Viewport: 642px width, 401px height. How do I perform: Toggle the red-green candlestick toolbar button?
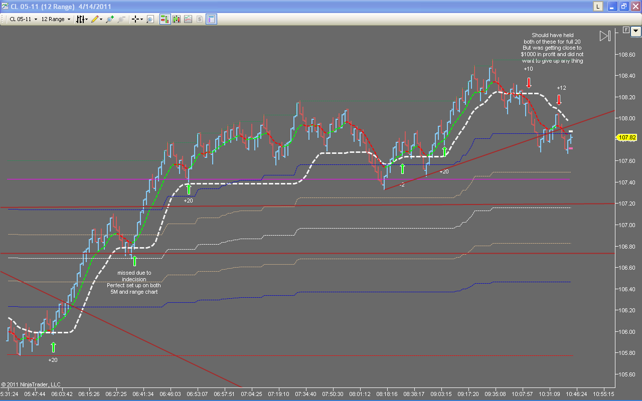177,19
